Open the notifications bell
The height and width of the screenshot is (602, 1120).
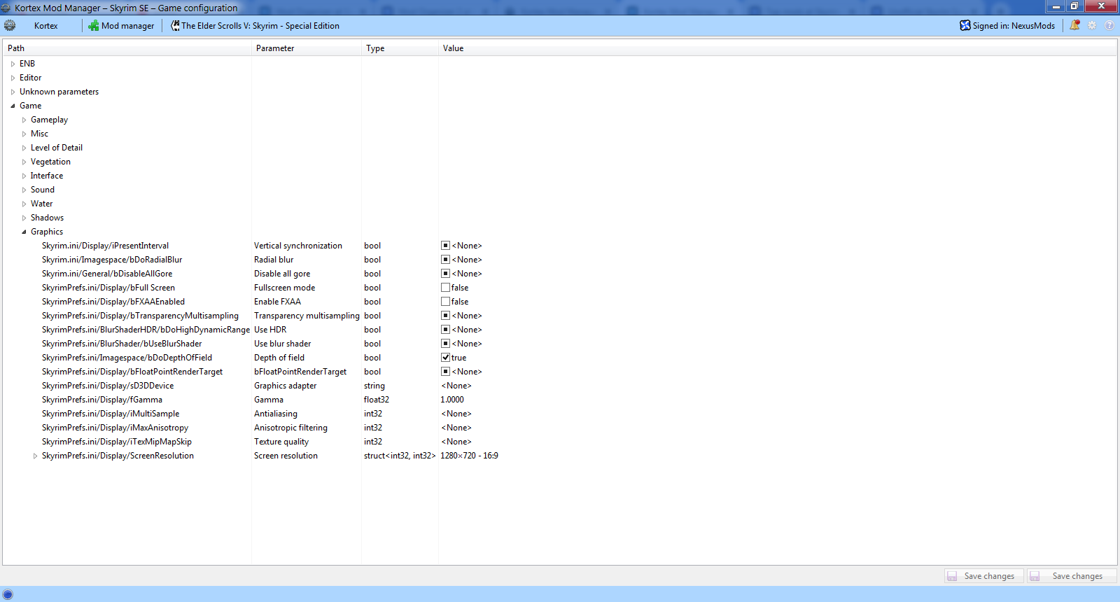coord(1074,25)
